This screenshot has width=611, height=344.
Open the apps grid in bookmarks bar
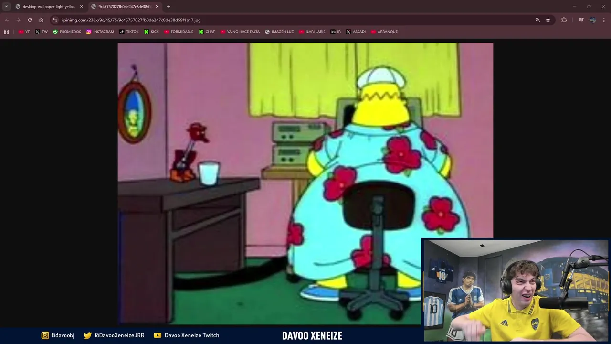(x=6, y=32)
